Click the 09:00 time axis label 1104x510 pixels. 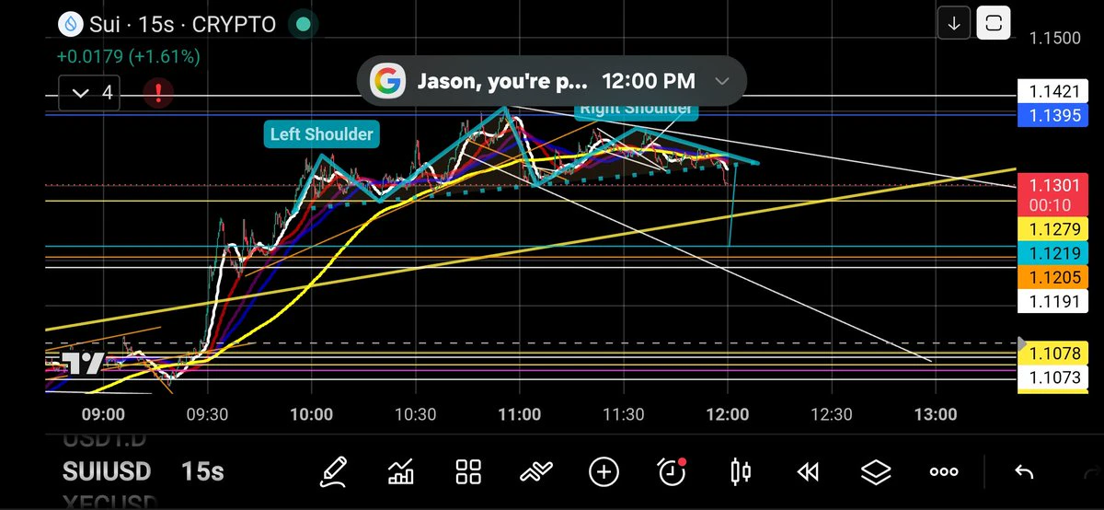(x=103, y=414)
